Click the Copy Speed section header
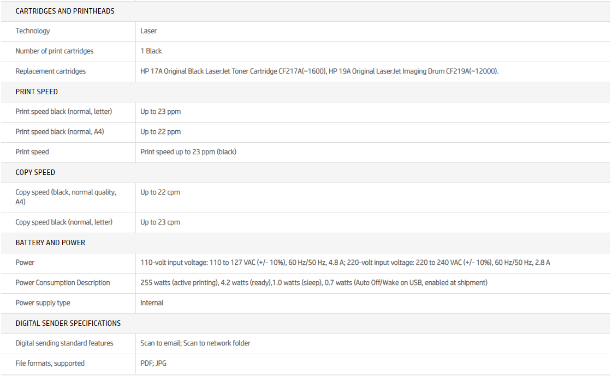Viewport: 612px width, 376px height. point(35,172)
